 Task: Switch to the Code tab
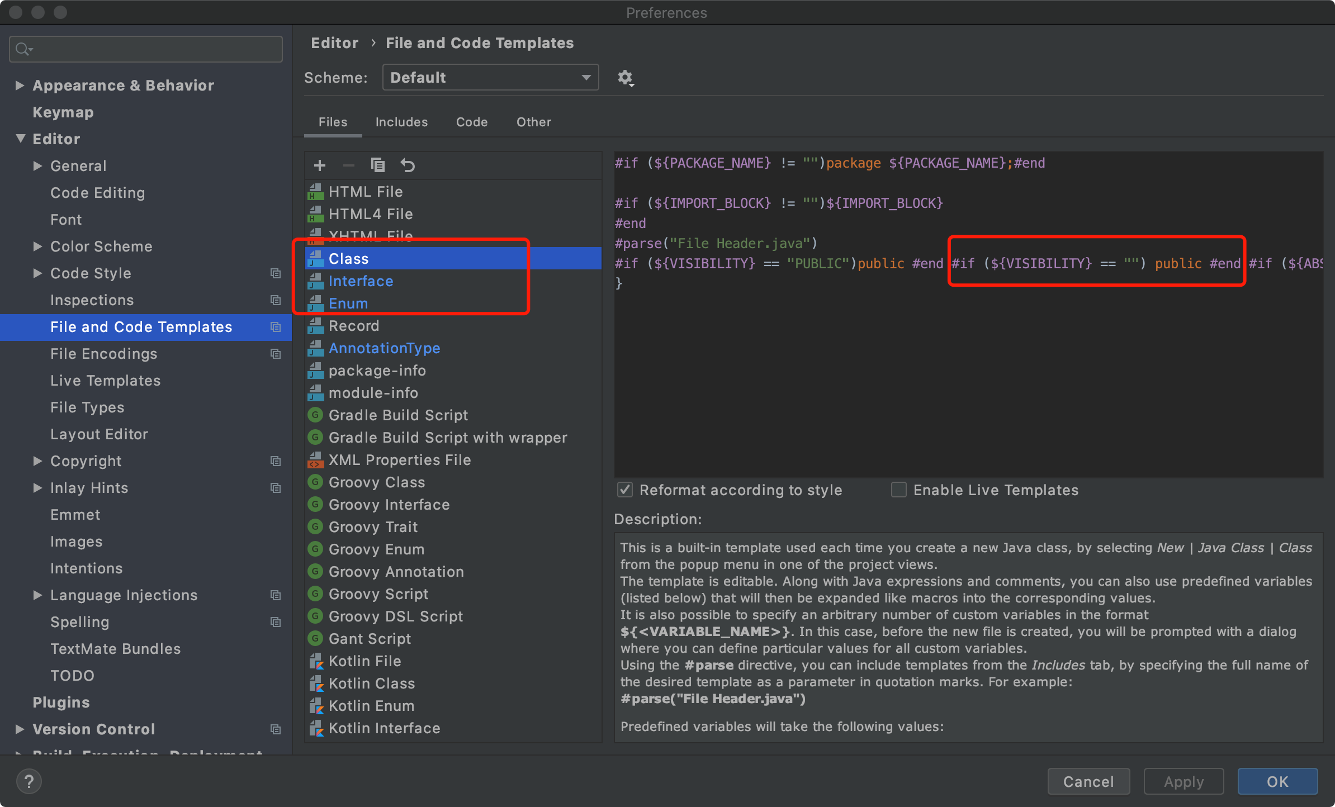click(x=470, y=122)
